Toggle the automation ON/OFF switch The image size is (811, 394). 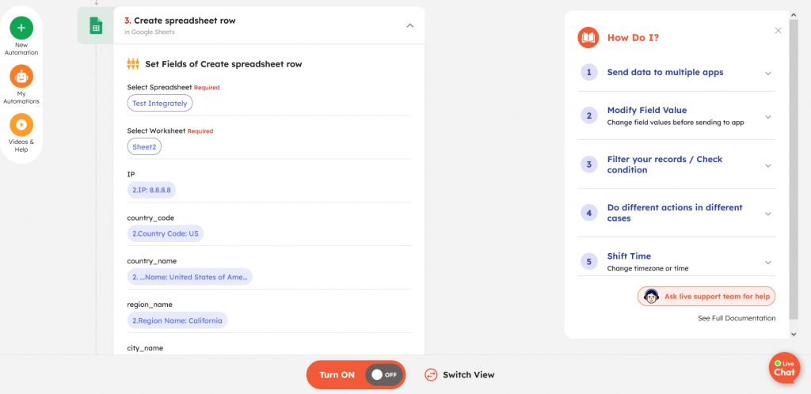[384, 375]
